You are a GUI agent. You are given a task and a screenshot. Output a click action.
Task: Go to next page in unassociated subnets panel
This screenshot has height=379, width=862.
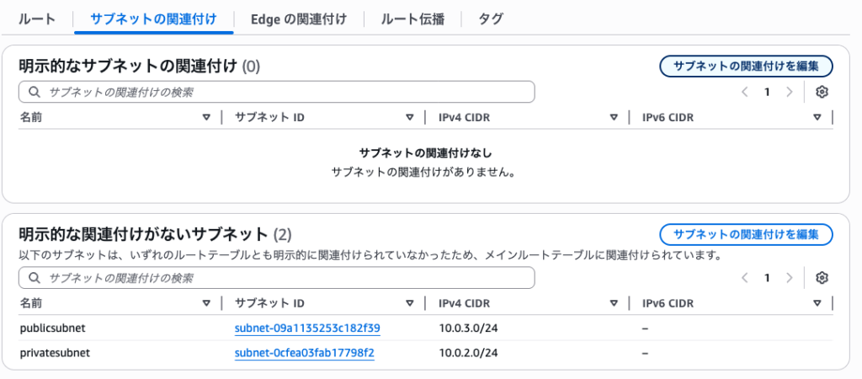pyautogui.click(x=789, y=278)
